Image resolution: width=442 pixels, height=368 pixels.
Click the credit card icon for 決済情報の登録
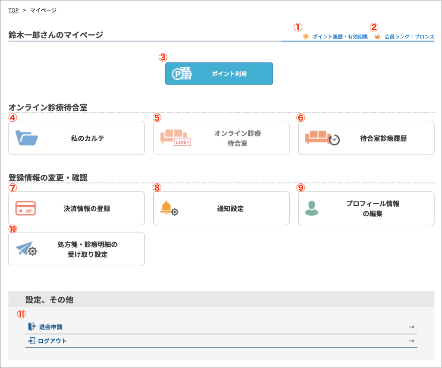pos(25,208)
